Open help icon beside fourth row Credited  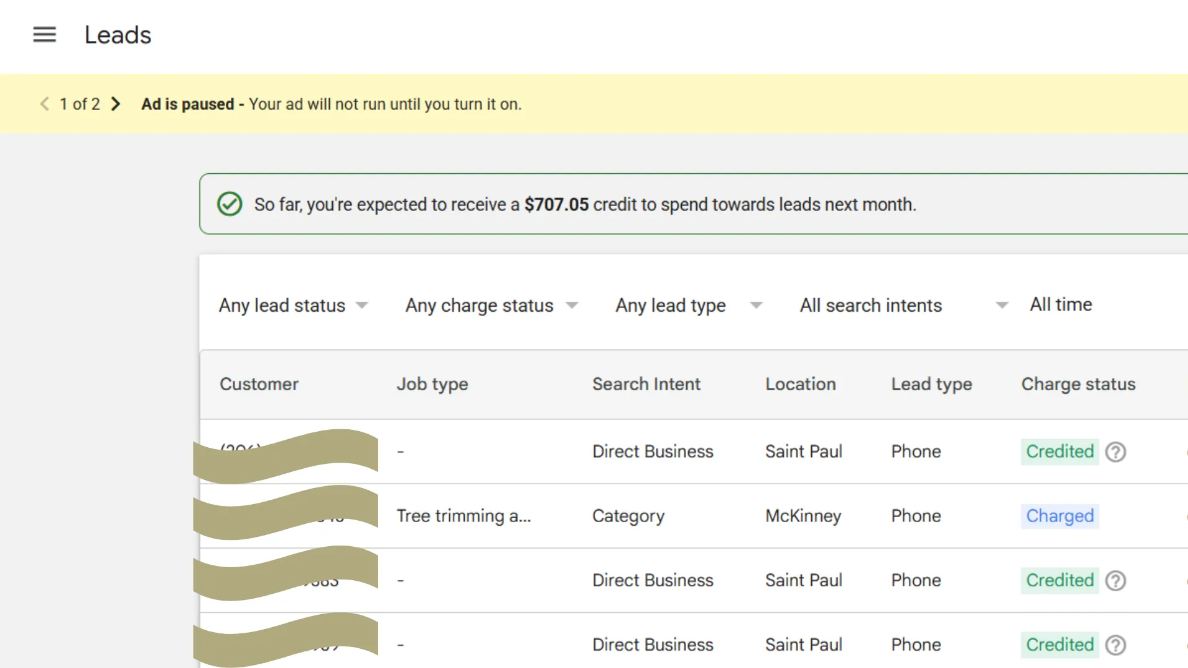click(1116, 645)
